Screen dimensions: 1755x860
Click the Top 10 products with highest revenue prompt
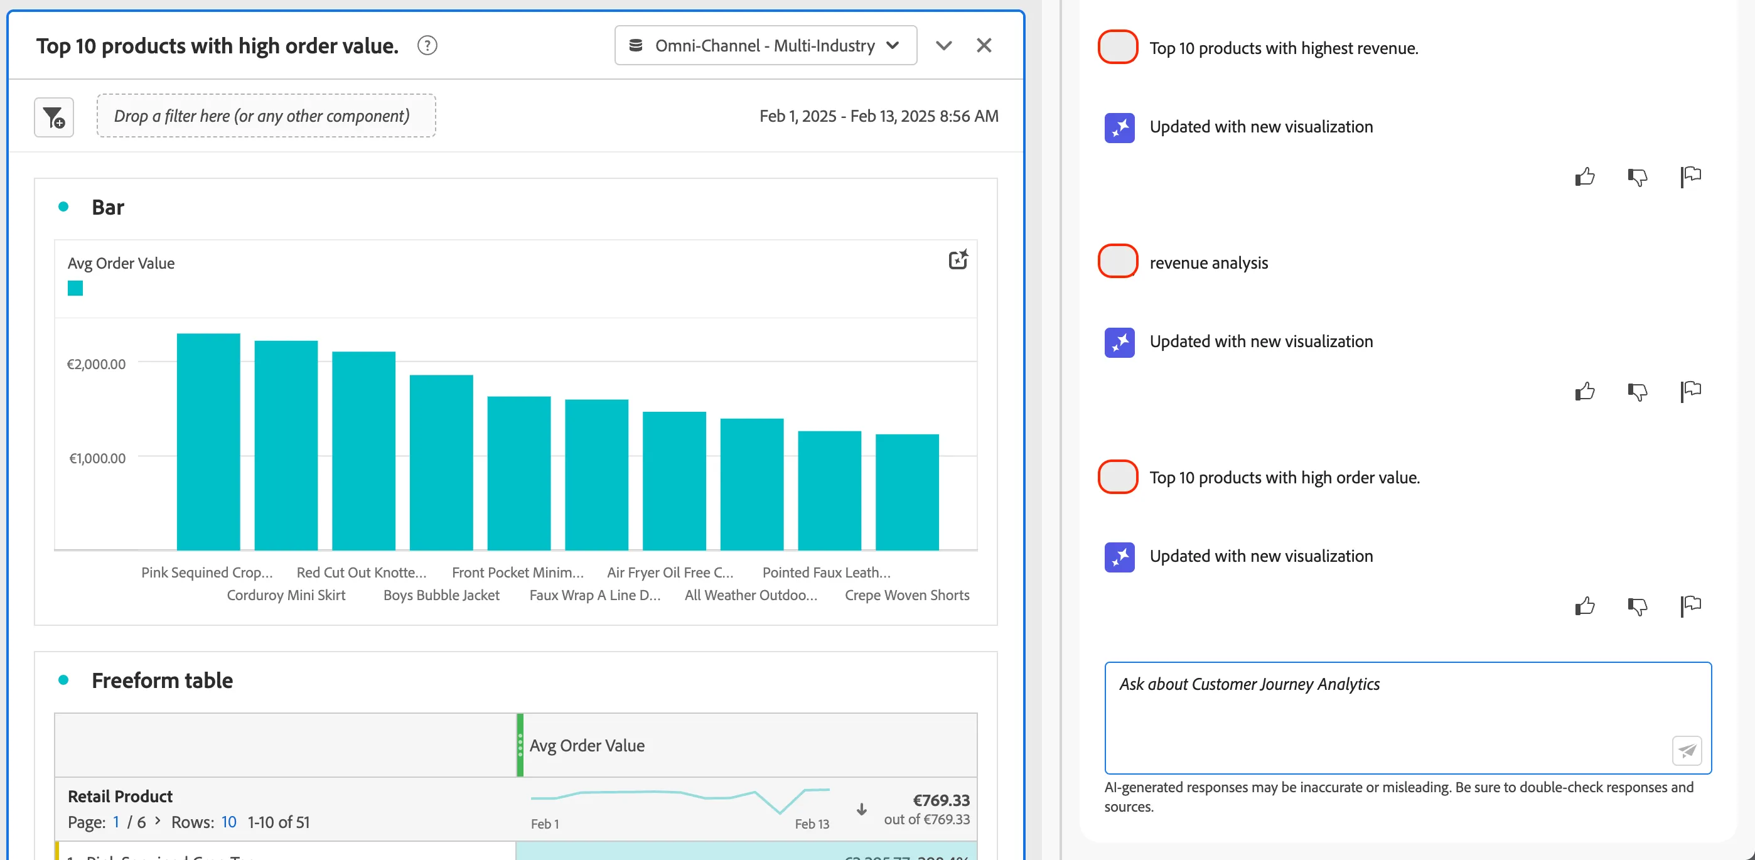(x=1284, y=48)
